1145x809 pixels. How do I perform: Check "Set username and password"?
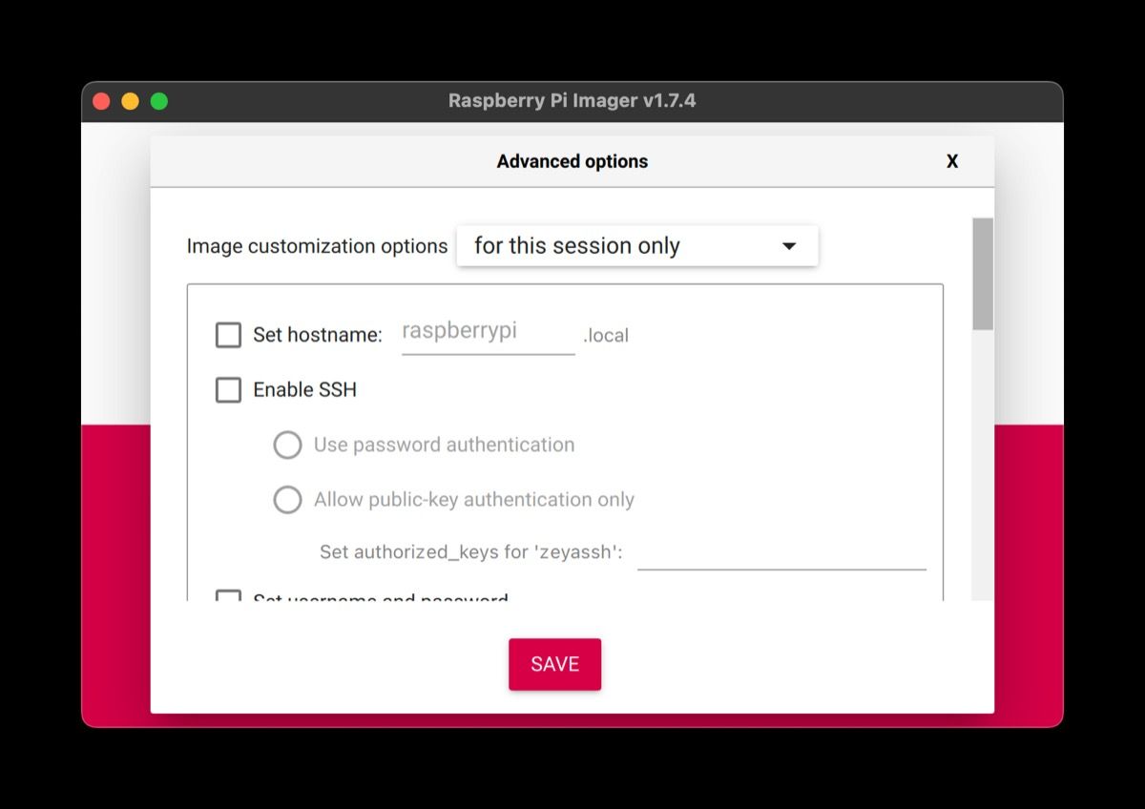[x=228, y=598]
